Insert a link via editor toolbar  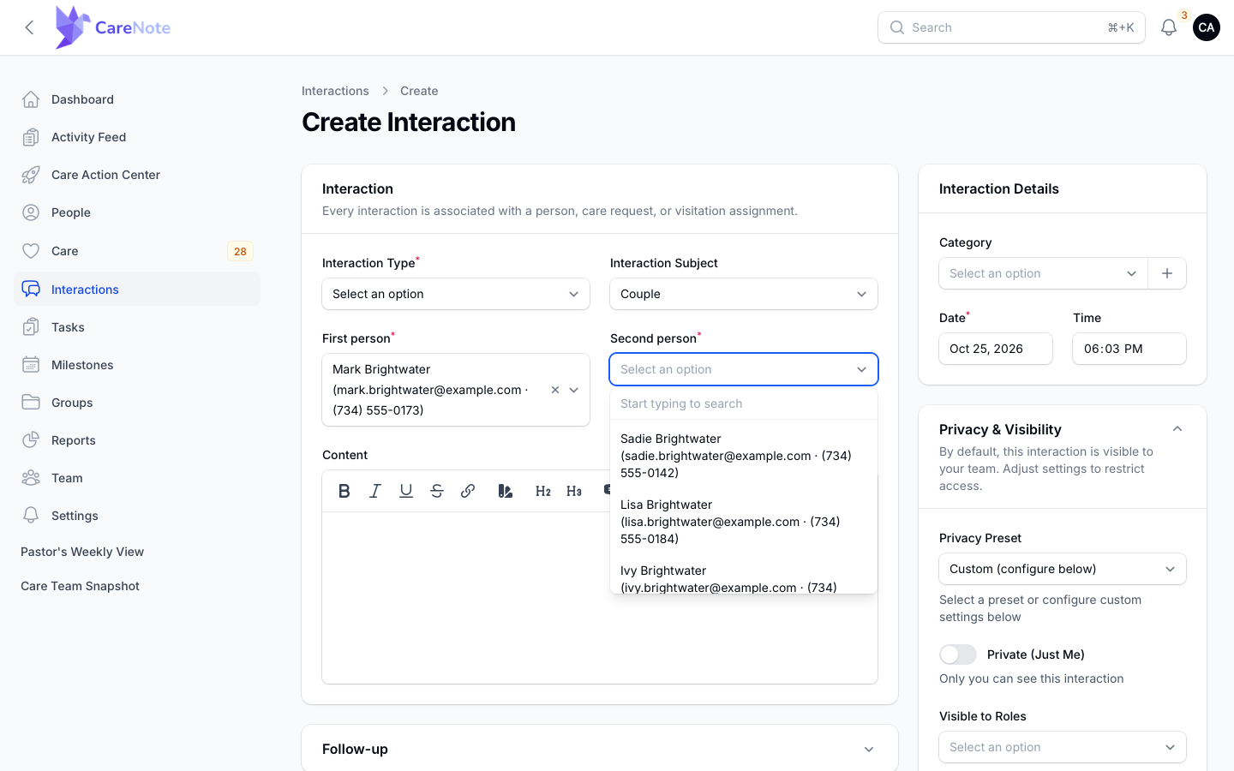pyautogui.click(x=468, y=491)
